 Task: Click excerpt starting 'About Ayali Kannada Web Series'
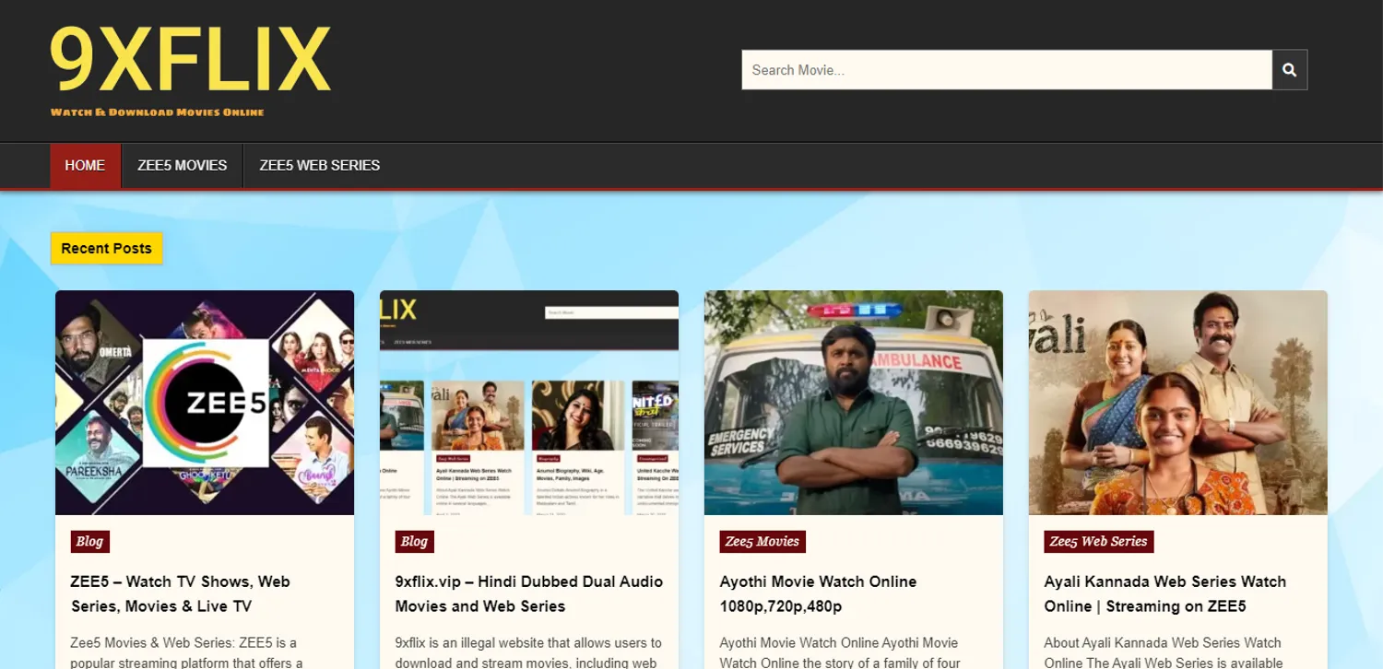click(x=1164, y=652)
